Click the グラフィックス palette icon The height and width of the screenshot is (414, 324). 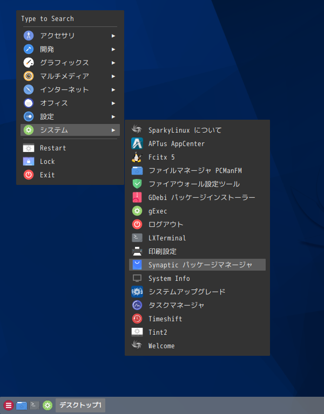[x=29, y=63]
